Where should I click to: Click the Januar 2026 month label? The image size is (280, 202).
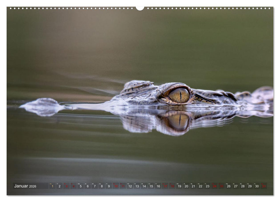click(x=25, y=186)
